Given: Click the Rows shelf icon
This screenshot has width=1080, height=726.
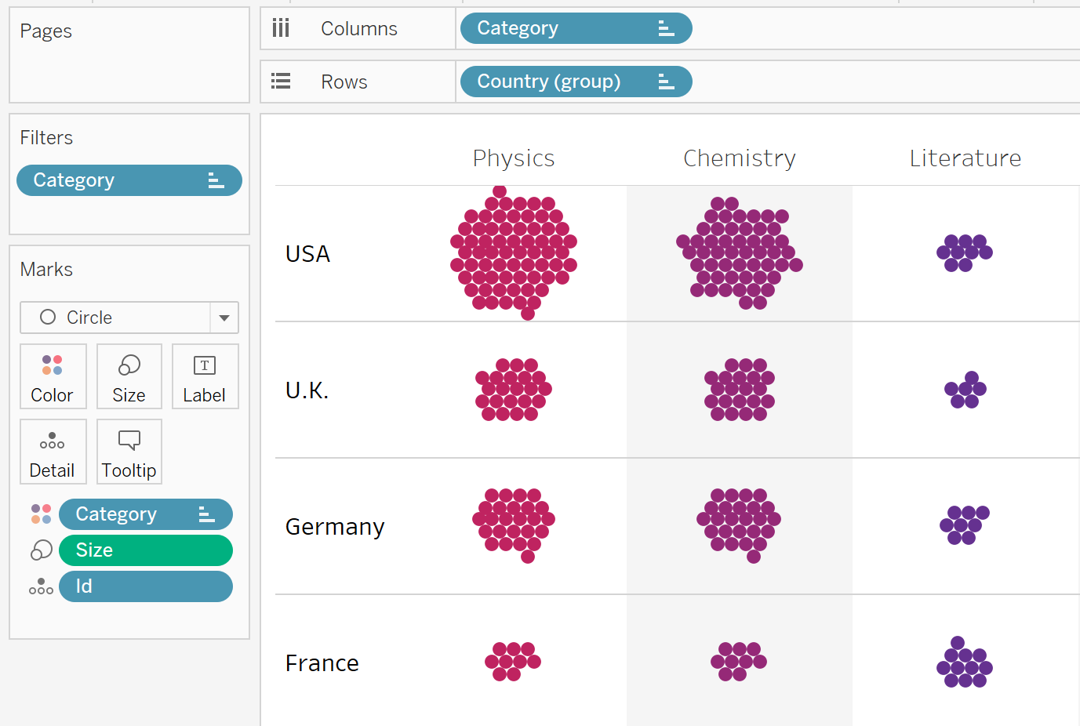Looking at the screenshot, I should (281, 82).
